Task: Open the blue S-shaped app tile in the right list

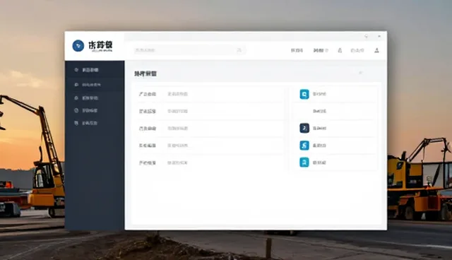Action: pyautogui.click(x=304, y=146)
